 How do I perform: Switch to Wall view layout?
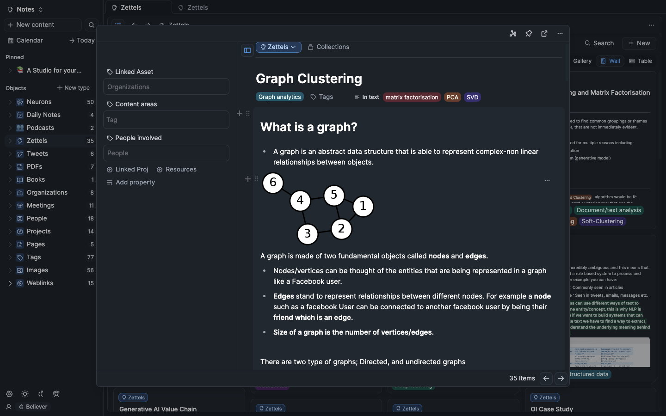[610, 61]
